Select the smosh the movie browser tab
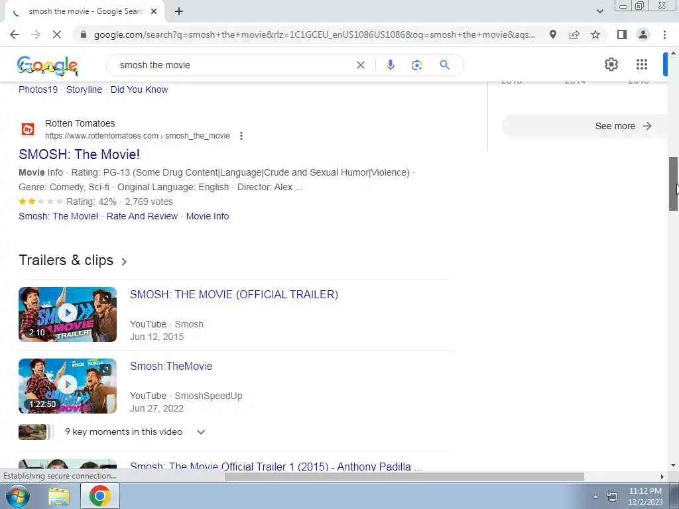This screenshot has width=679, height=509. point(86,11)
